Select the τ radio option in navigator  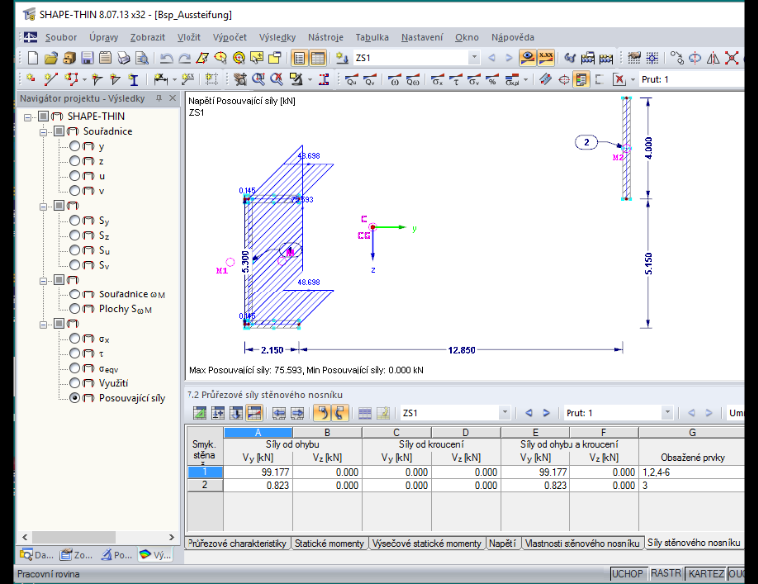point(74,353)
